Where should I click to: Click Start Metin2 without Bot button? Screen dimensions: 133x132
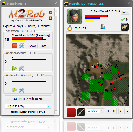28,99
